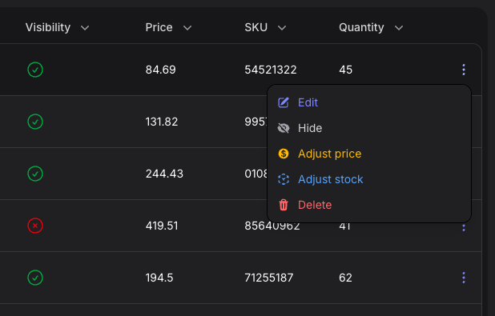This screenshot has width=495, height=316.
Task: Select the price value 244.43
Action: click(x=164, y=174)
